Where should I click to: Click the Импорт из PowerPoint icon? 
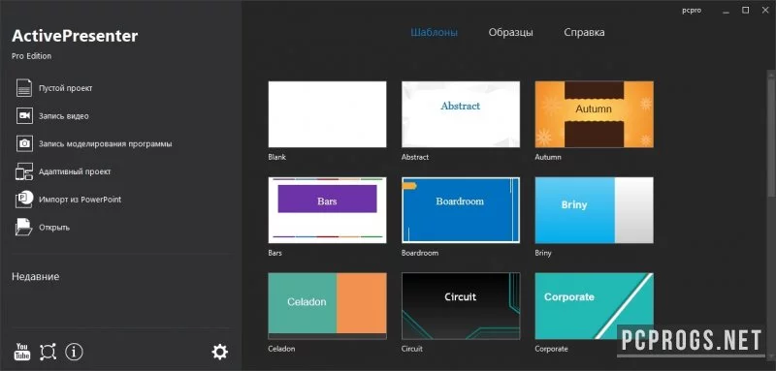click(x=23, y=200)
